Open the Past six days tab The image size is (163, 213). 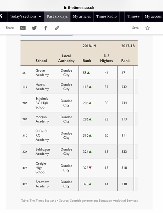57,16
